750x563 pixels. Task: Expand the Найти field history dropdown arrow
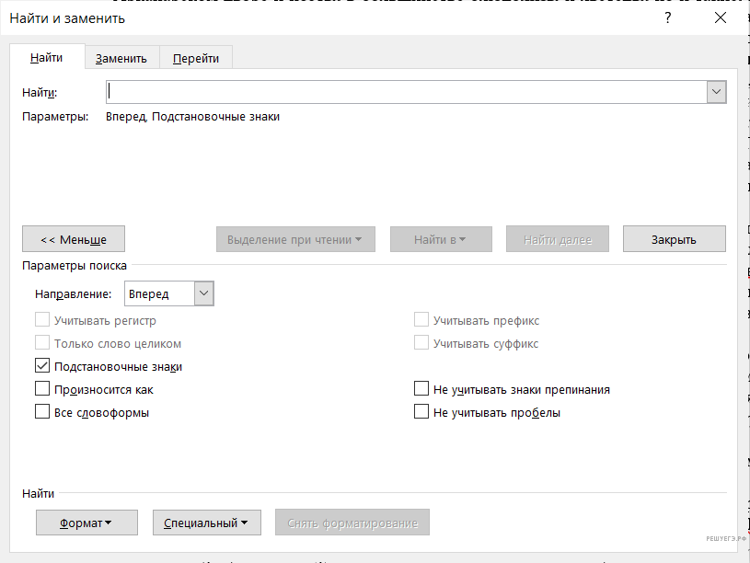[x=716, y=92]
